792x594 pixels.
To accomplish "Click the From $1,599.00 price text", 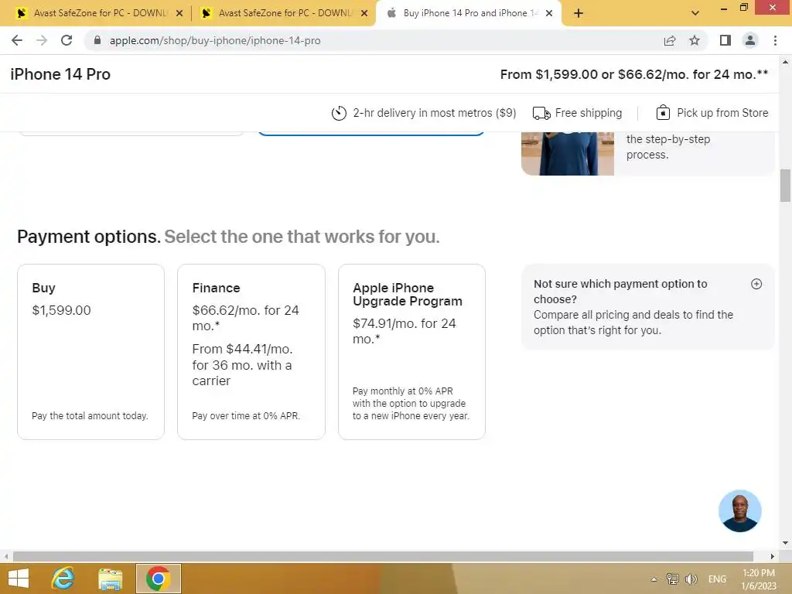I will [x=634, y=74].
